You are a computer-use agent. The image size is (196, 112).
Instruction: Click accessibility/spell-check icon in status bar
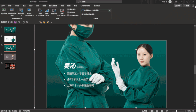click(20, 111)
